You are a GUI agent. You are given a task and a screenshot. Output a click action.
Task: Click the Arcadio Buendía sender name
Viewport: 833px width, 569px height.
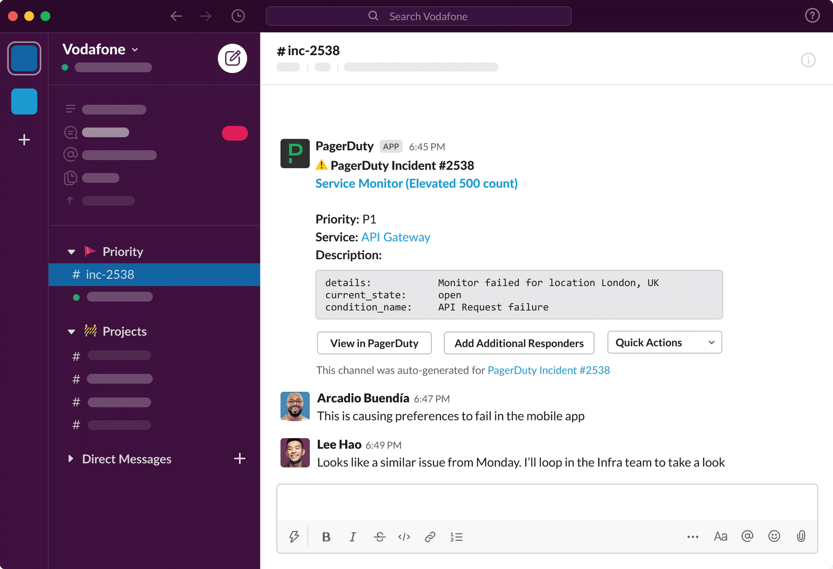363,398
